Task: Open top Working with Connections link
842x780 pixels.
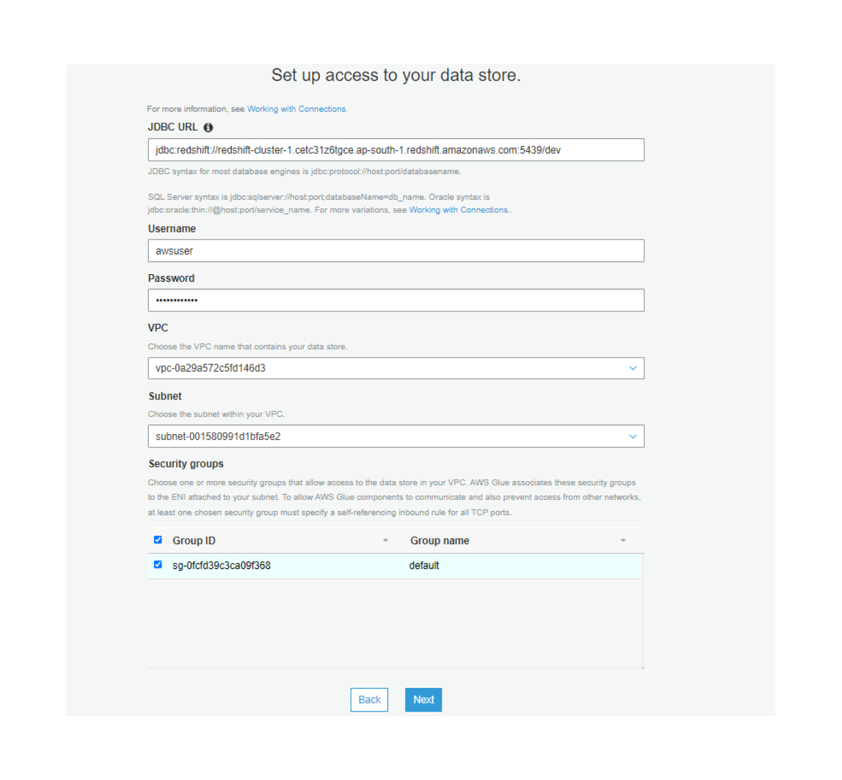Action: (x=297, y=109)
